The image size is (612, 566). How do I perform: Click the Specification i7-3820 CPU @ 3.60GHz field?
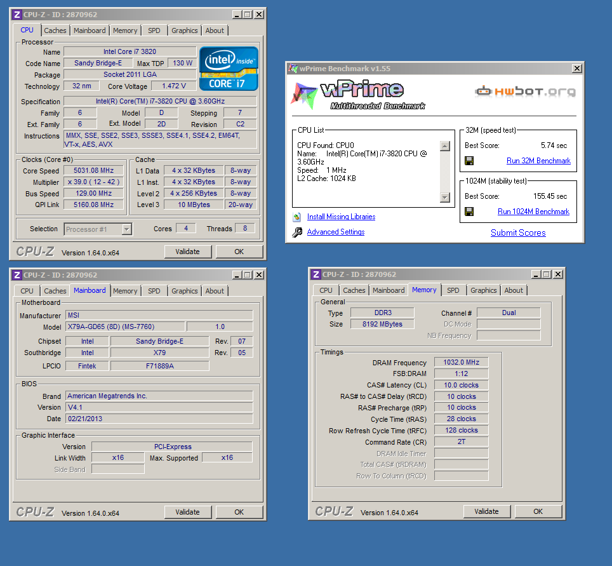(160, 101)
